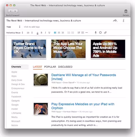Insert a checkbox to-do item

pyautogui.click(x=79, y=33)
